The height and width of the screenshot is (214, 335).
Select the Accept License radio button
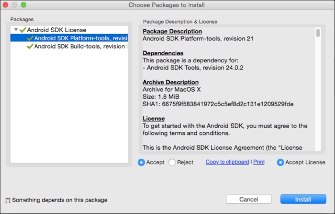pos(280,162)
